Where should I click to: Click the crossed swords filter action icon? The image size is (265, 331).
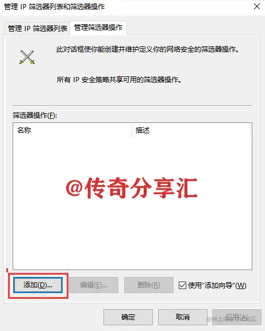[27, 57]
